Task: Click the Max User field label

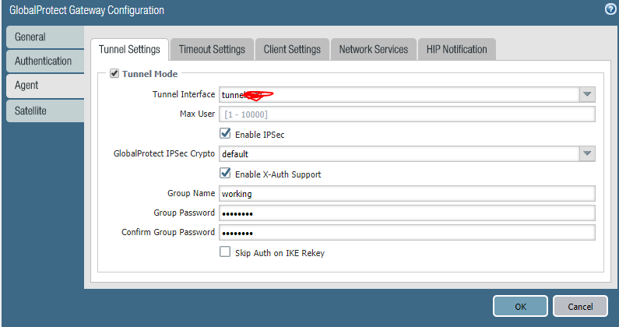Action: (x=198, y=114)
